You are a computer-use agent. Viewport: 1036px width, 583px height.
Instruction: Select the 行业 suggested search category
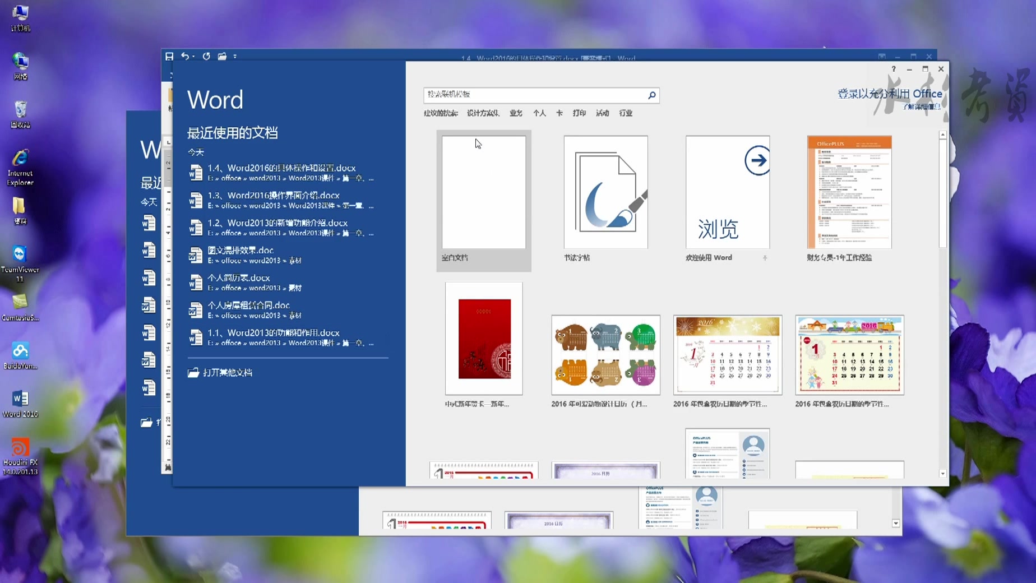[626, 113]
